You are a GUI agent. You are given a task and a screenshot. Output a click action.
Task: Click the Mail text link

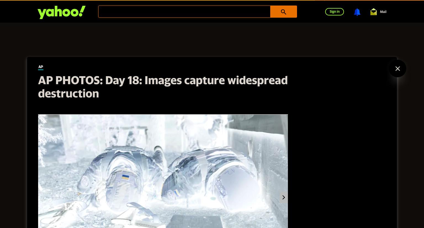click(383, 12)
